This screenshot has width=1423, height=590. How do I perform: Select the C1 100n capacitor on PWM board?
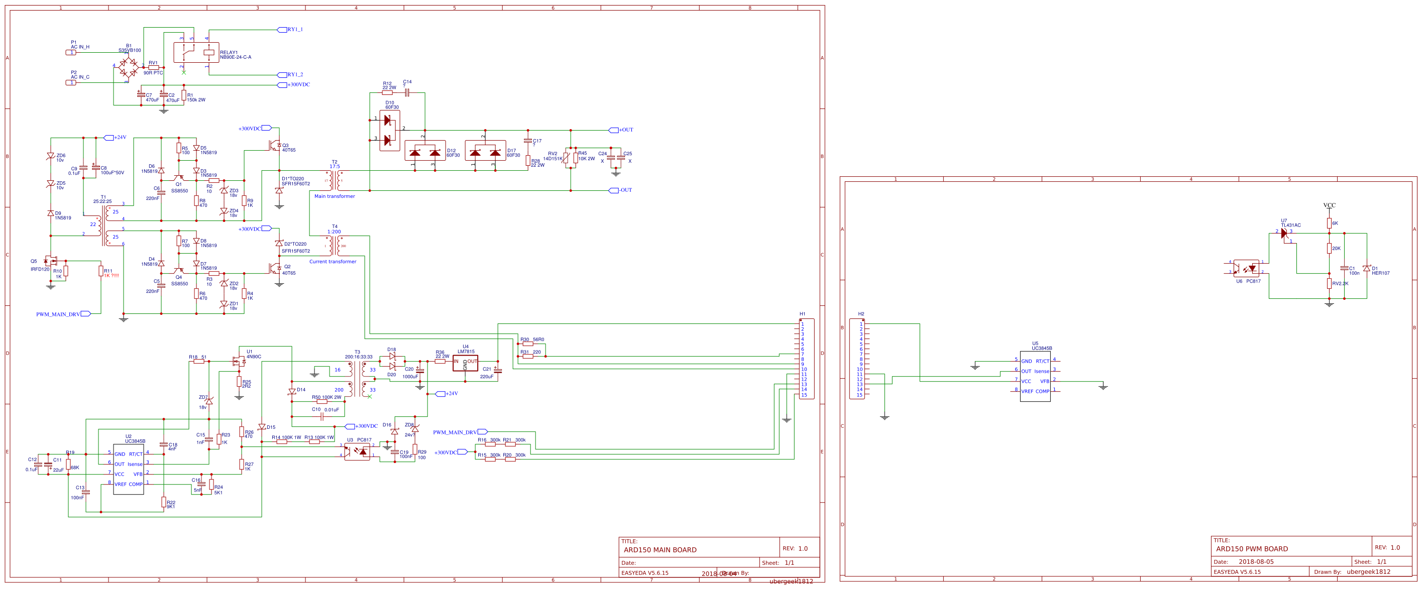point(1345,269)
